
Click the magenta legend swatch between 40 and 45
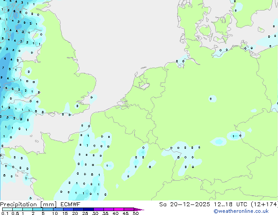point(119,209)
